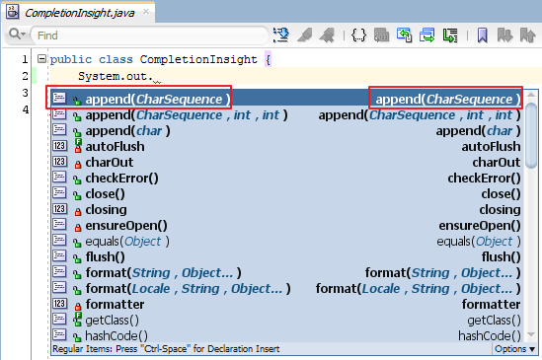Click the System.out. code on line 2
The image size is (542, 360).
(x=116, y=76)
